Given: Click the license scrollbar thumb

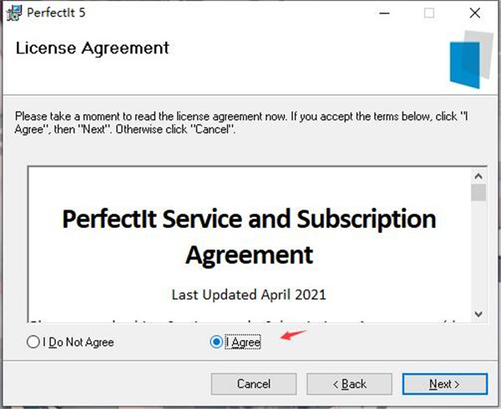Looking at the screenshot, I should (478, 194).
